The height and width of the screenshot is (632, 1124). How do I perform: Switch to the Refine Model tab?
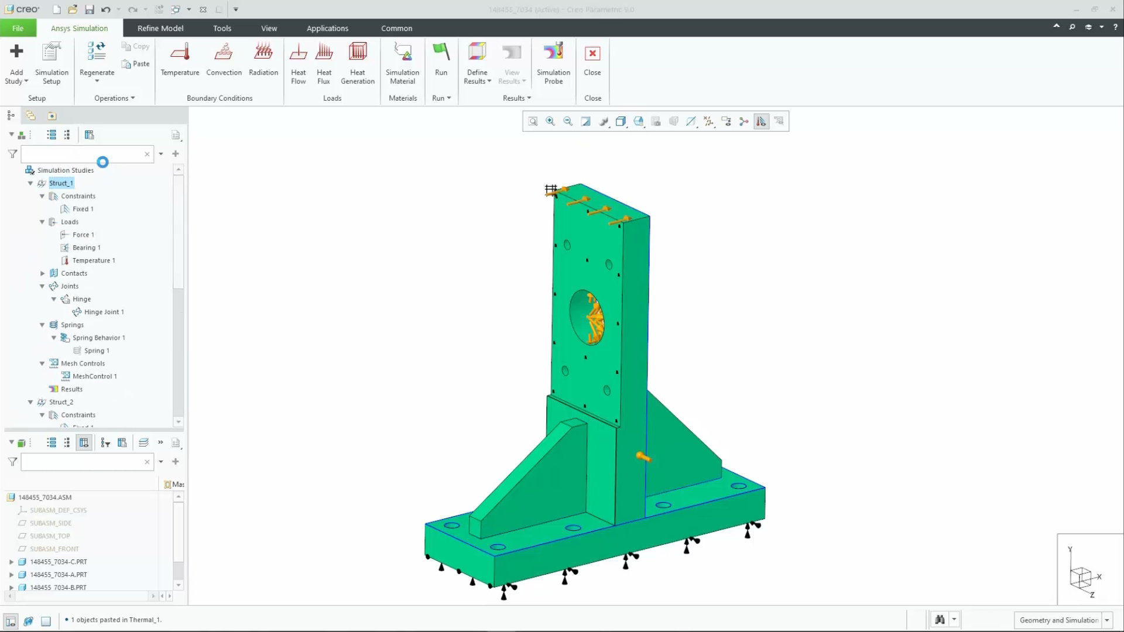(160, 28)
